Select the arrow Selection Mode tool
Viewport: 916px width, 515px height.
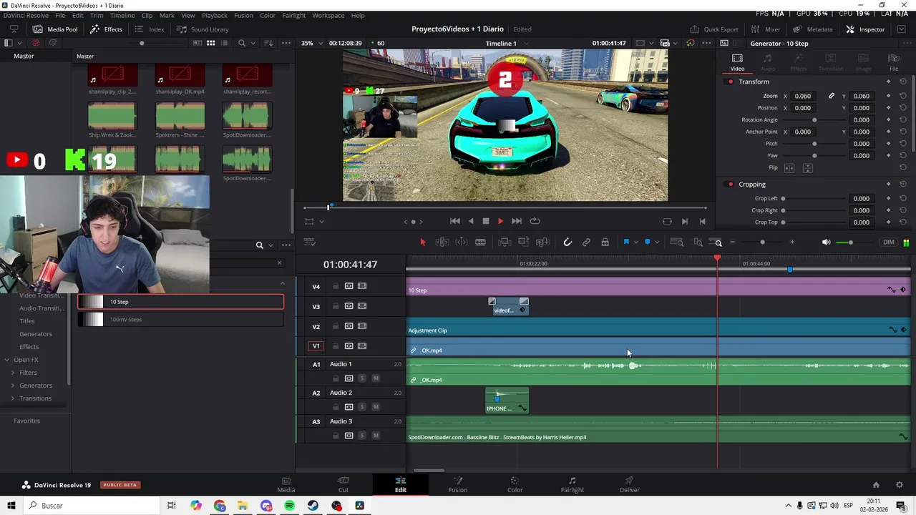click(x=422, y=242)
